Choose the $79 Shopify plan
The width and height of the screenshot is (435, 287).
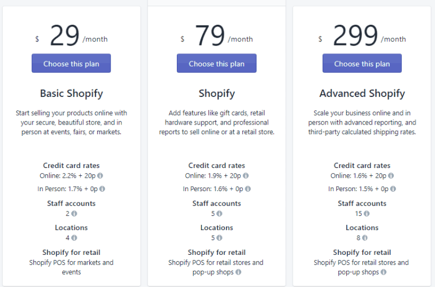click(x=216, y=63)
